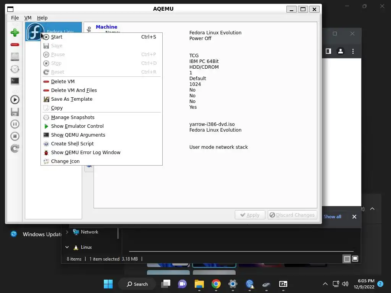Image resolution: width=391 pixels, height=293 pixels.
Task: Click the red minus Delete VM toolbar icon
Action: click(15, 45)
